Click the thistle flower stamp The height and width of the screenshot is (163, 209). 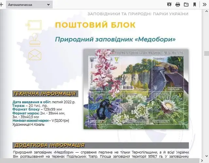click(x=168, y=108)
